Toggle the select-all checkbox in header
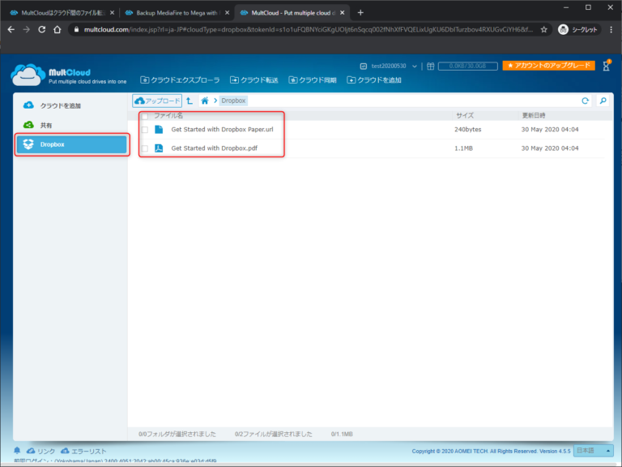The height and width of the screenshot is (467, 622). 145,116
